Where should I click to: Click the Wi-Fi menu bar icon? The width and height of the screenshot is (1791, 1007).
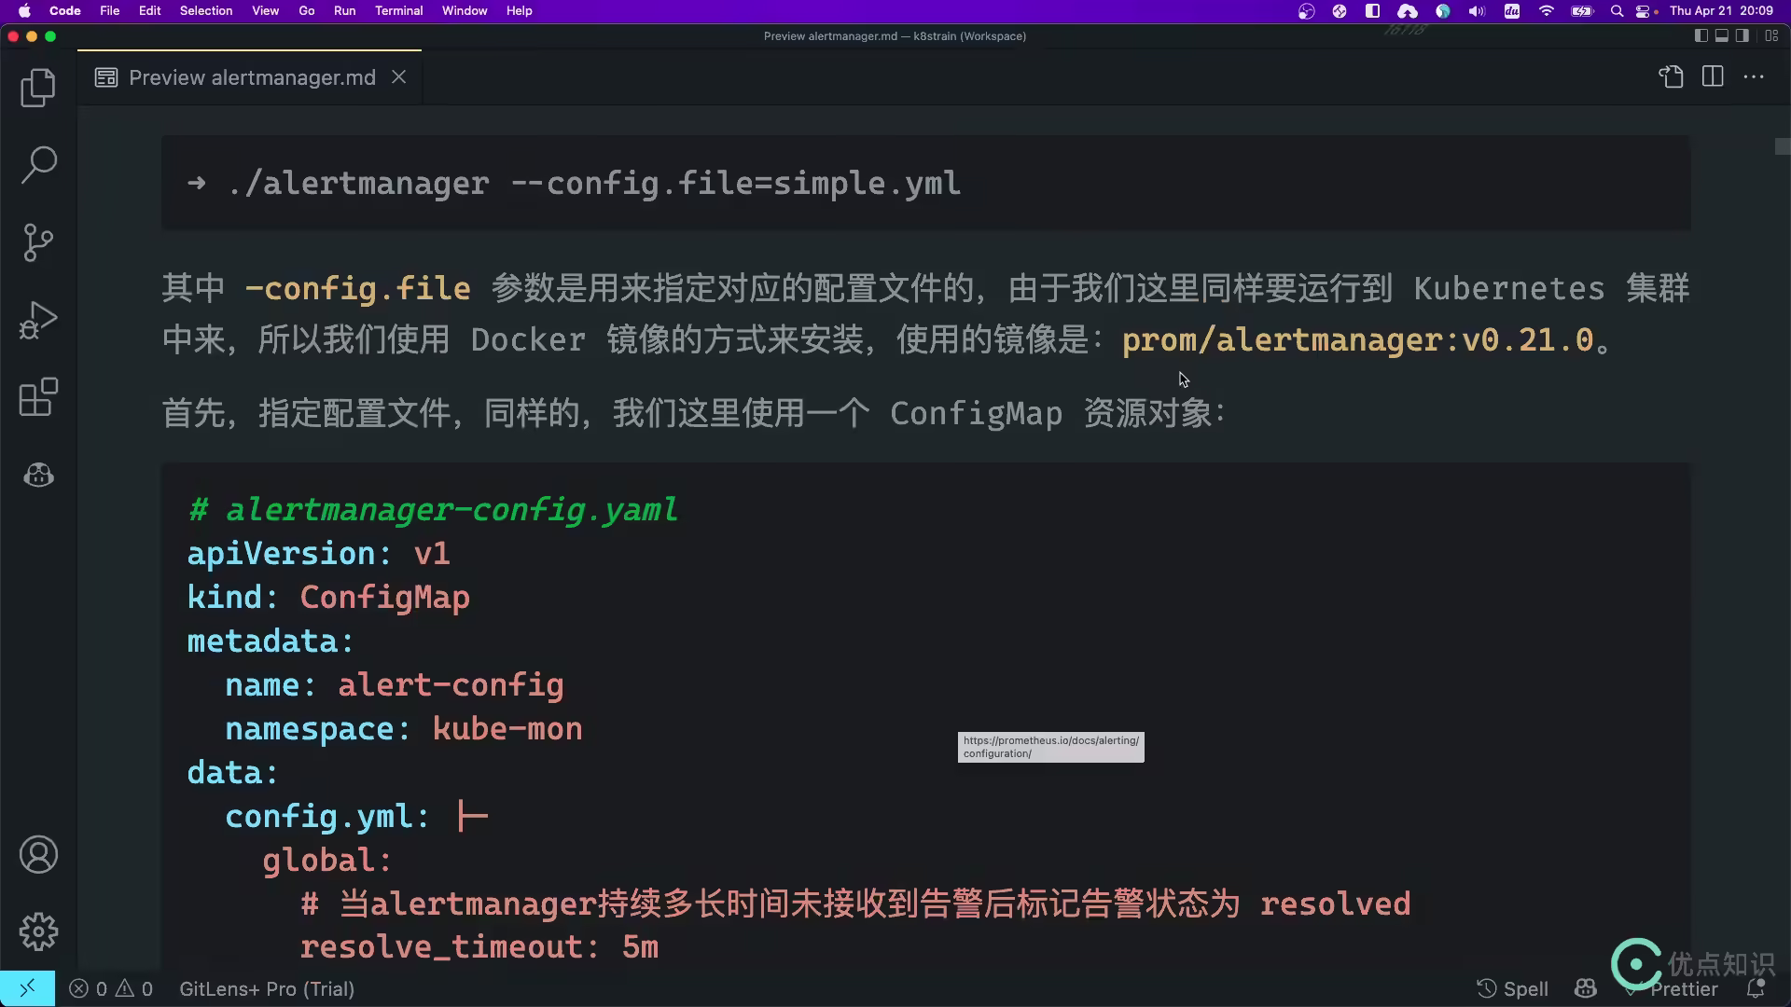pyautogui.click(x=1547, y=10)
